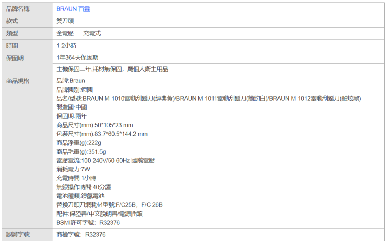Select the 保固期:兩年 line

tap(72, 116)
